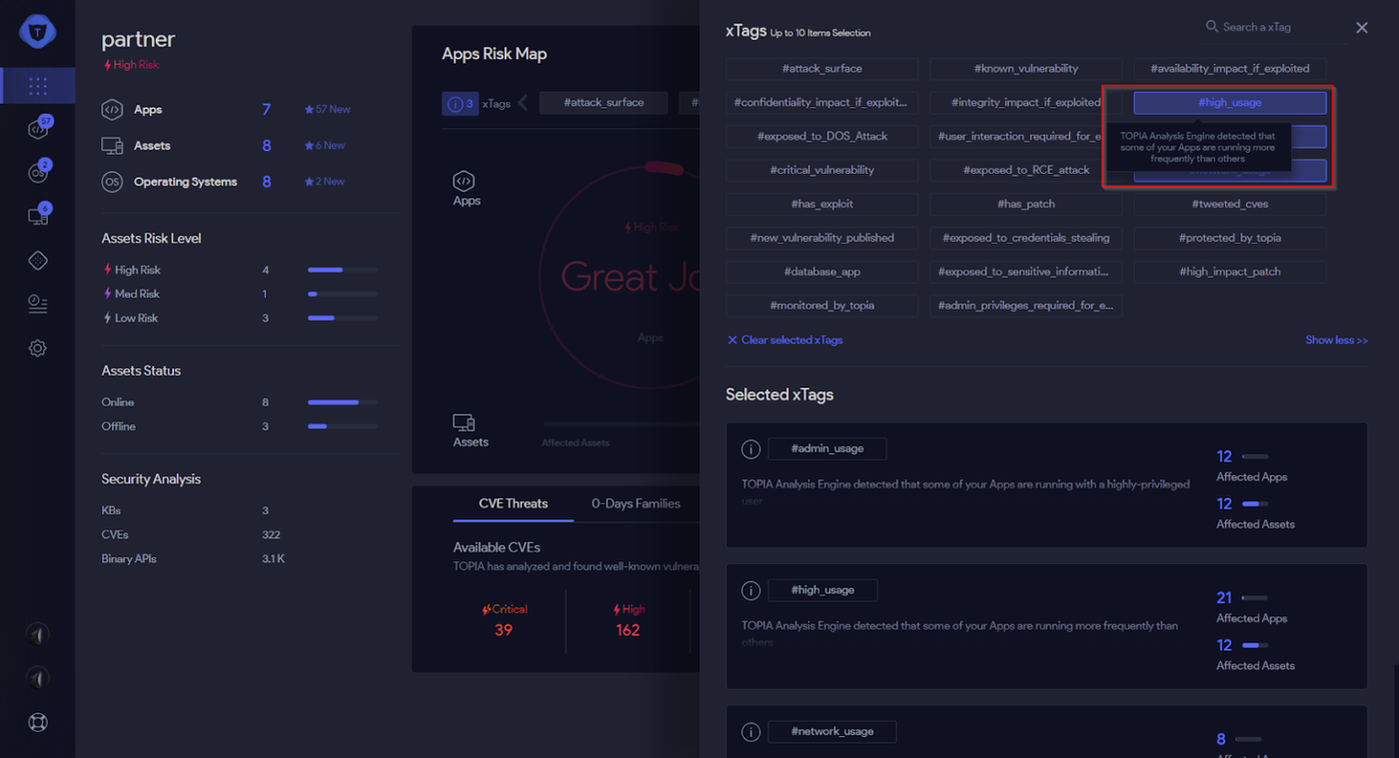This screenshot has height=758, width=1399.
Task: Toggle the #integrity_impact_if_exploited xTag
Action: coord(1026,103)
